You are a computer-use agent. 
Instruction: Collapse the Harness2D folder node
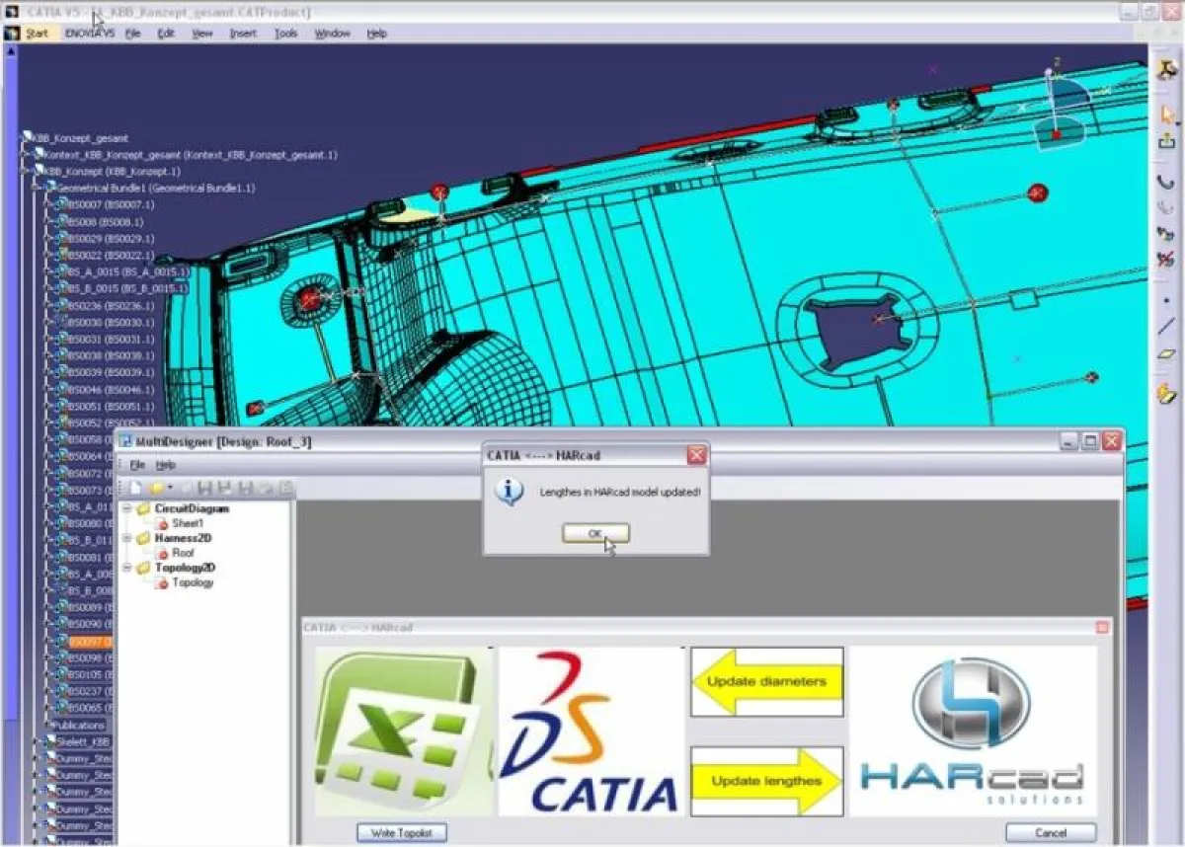pos(127,539)
